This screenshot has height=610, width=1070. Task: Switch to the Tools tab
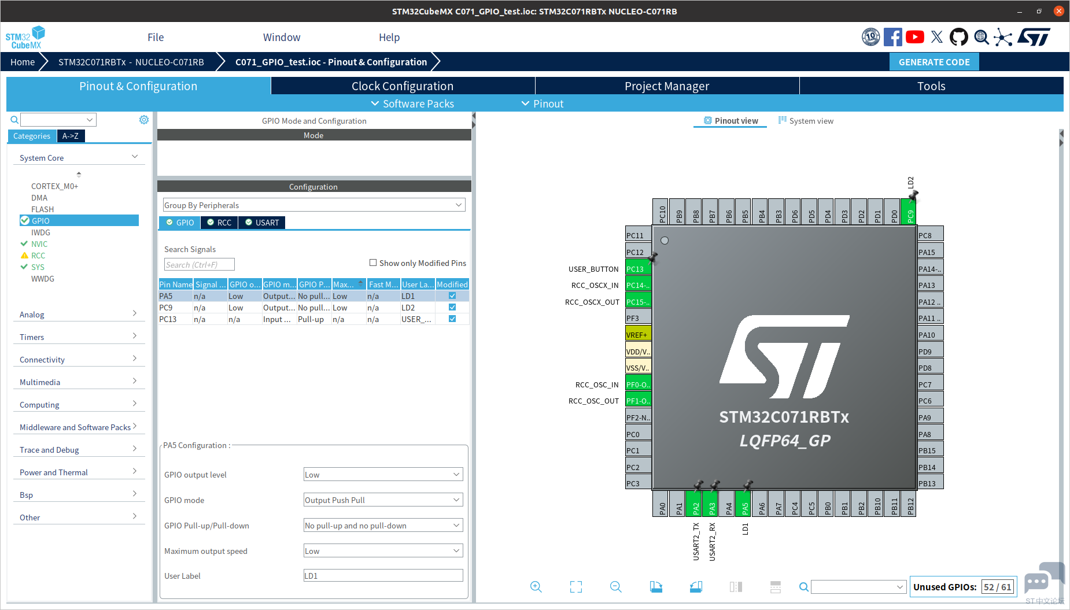coord(931,86)
